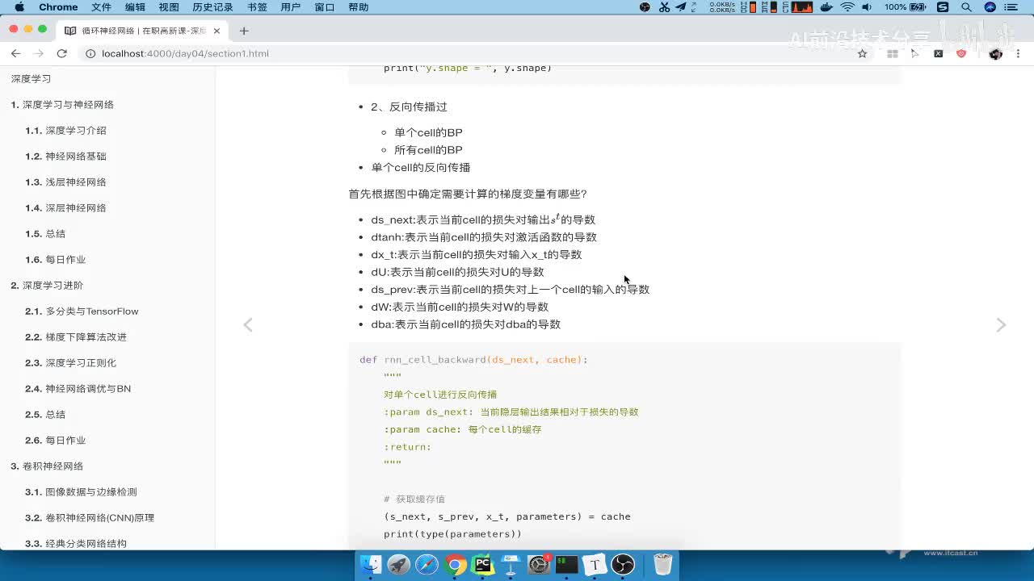Click the grid extension icon in toolbar
The width and height of the screenshot is (1034, 581).
point(893,53)
